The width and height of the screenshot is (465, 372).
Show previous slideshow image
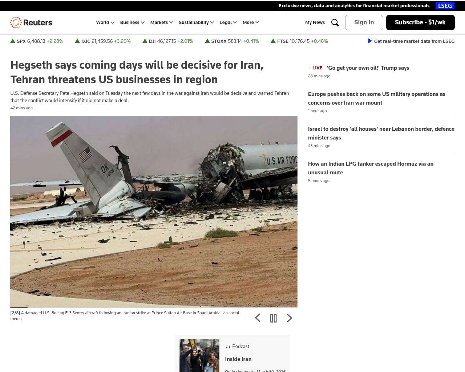tap(258, 318)
